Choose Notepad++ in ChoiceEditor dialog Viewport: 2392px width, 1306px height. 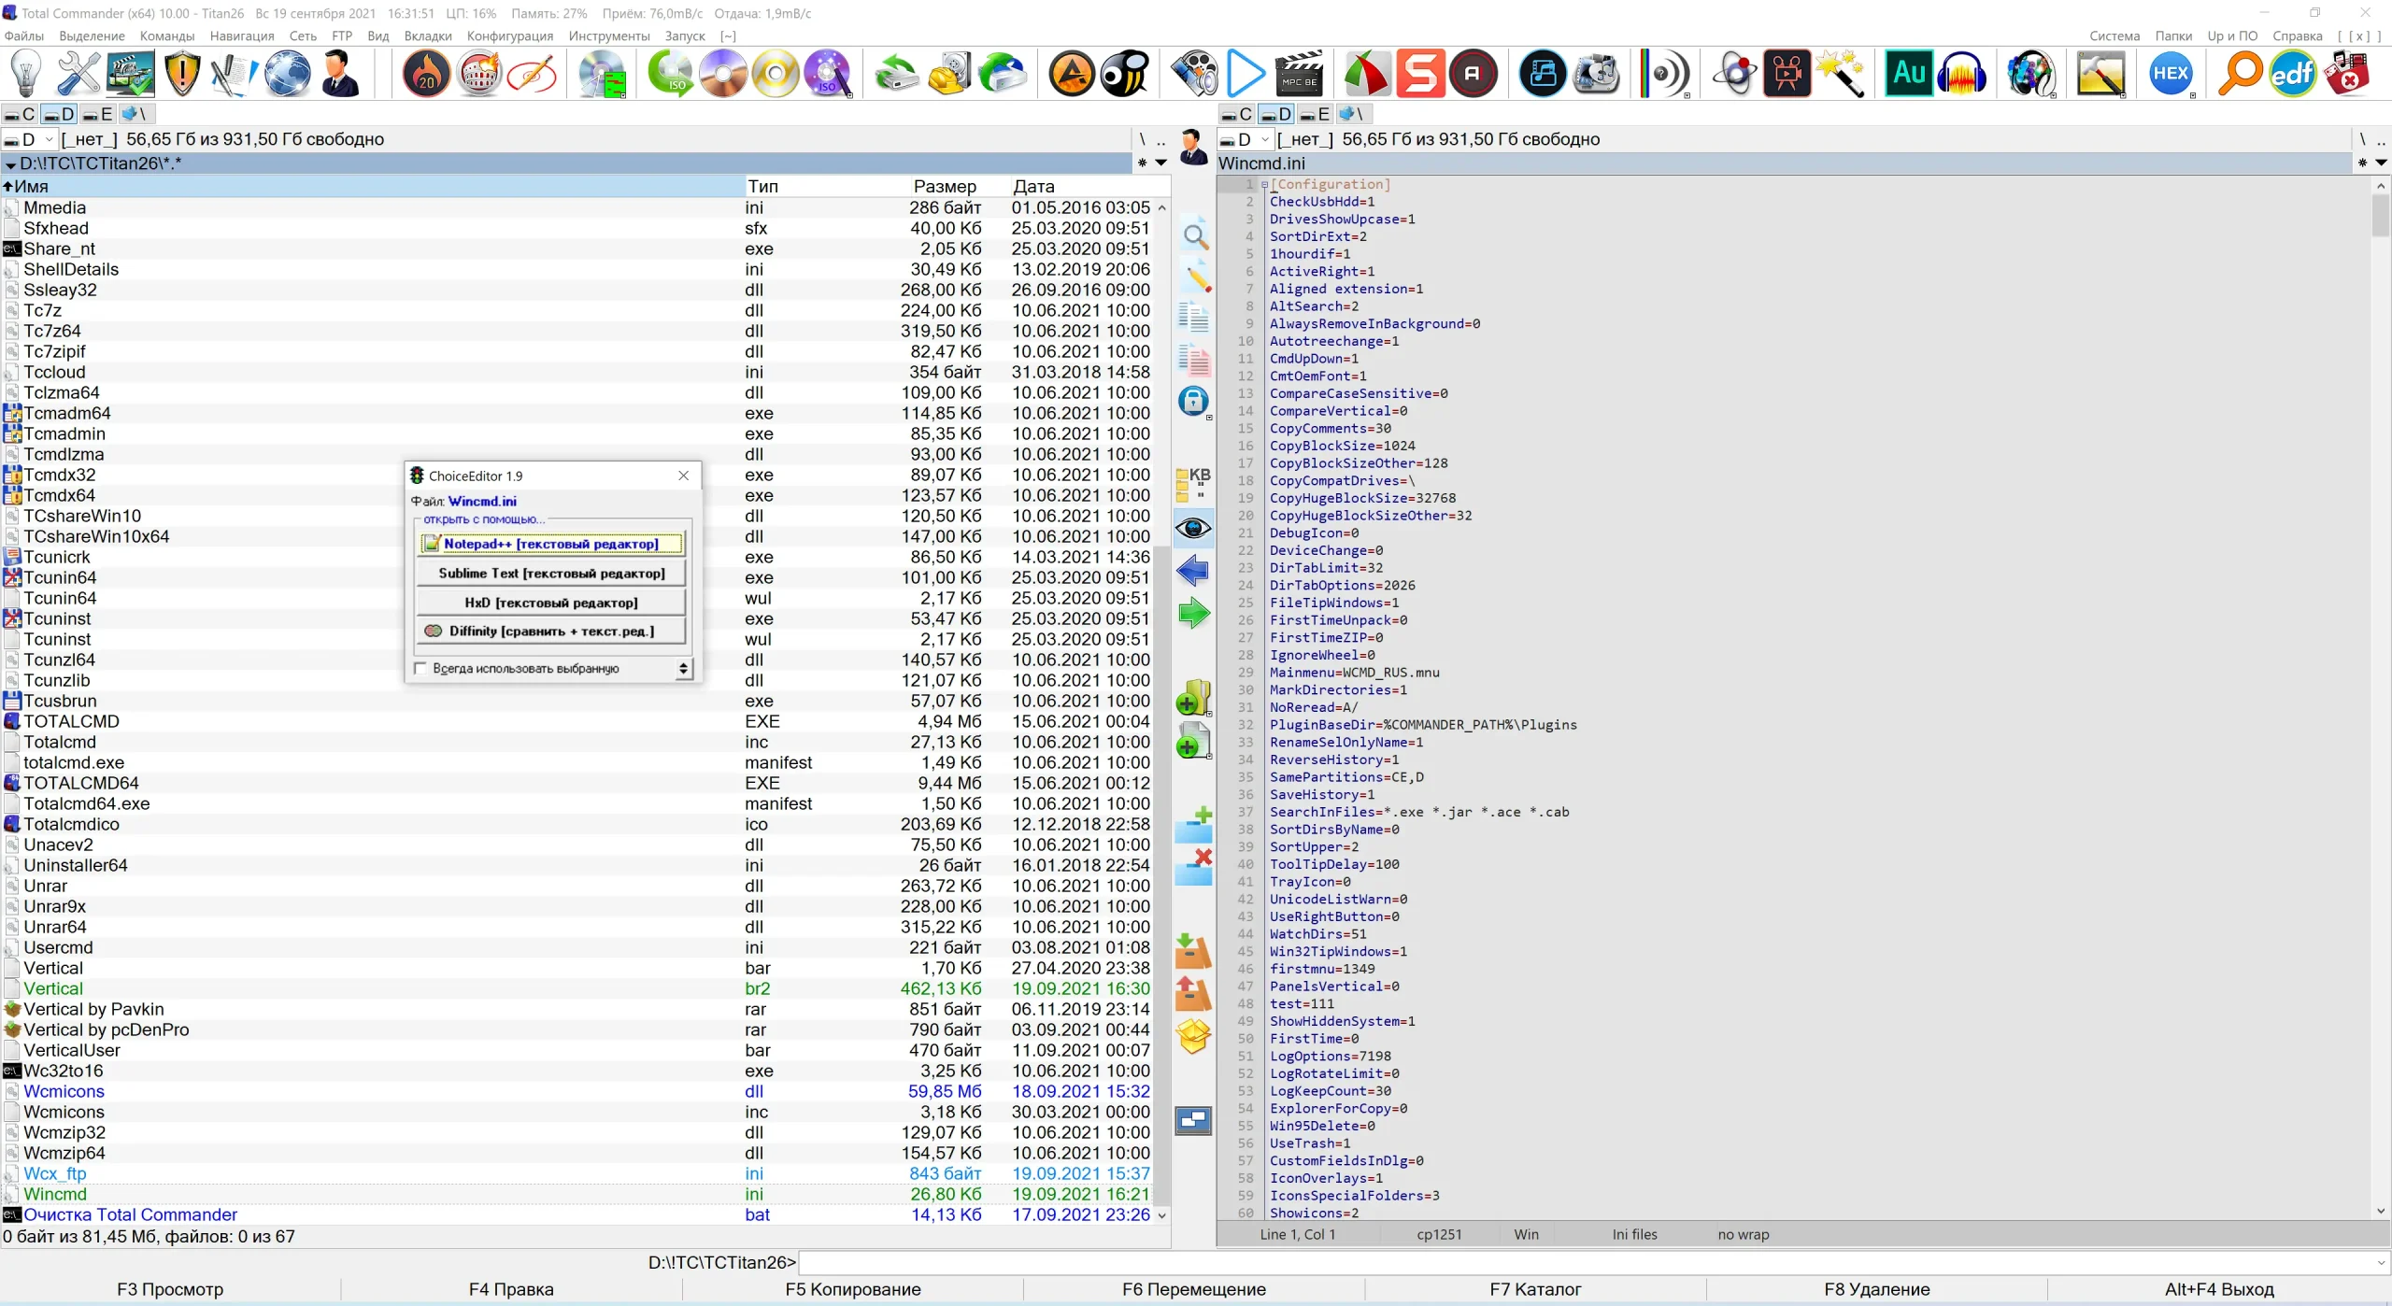pos(550,544)
